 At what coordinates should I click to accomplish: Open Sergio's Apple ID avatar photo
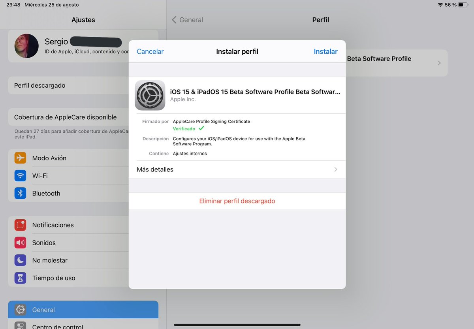click(x=26, y=46)
